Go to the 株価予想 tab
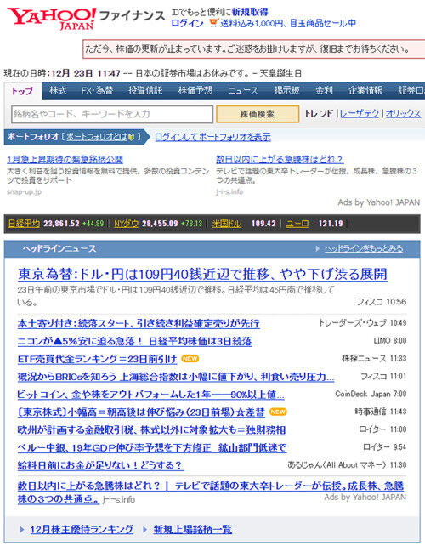 coord(195,90)
